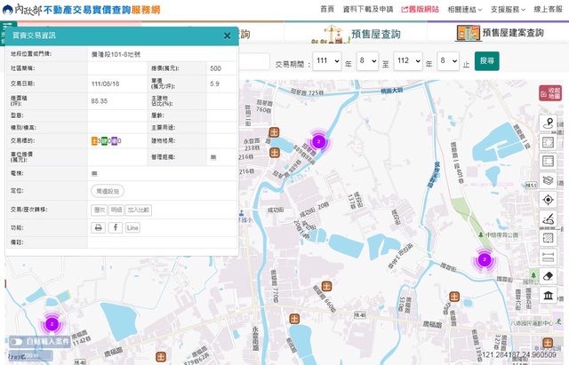Toggle the 自動載入案件 switch
The width and height of the screenshot is (569, 365).
[16, 341]
